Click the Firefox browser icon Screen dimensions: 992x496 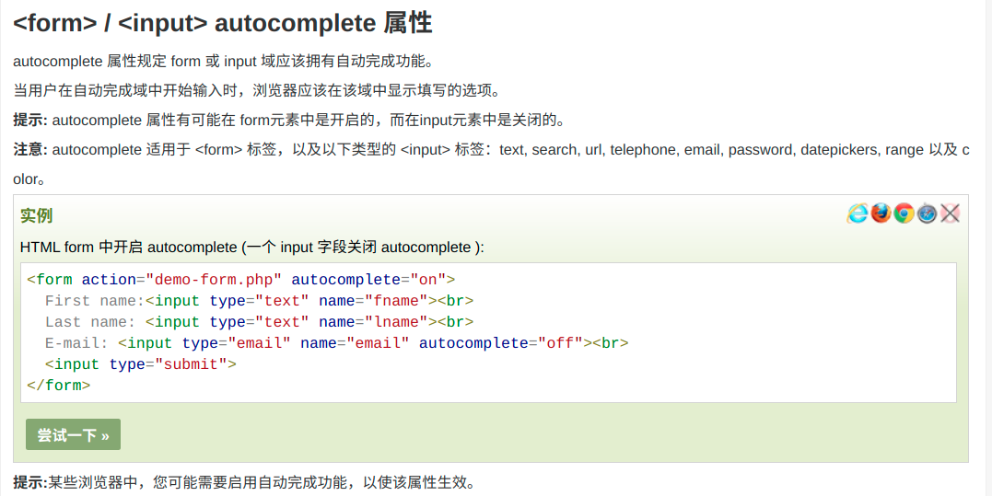coord(881,213)
